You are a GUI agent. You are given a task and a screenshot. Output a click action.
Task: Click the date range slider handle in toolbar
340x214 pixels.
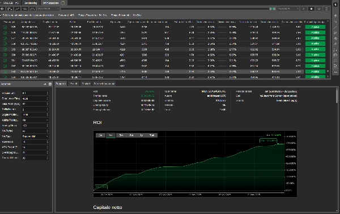pyautogui.click(x=273, y=9)
